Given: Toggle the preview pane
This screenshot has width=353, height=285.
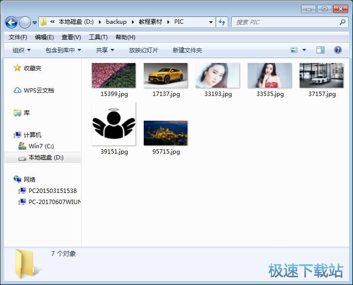Looking at the screenshot, I should pos(320,50).
